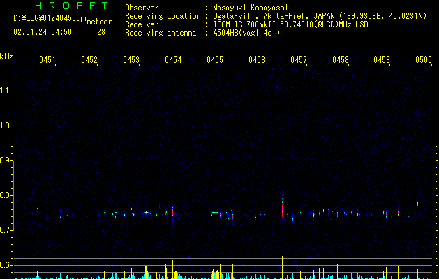439x279 pixels.
Task: Click the Receiver label
Action: pos(142,24)
